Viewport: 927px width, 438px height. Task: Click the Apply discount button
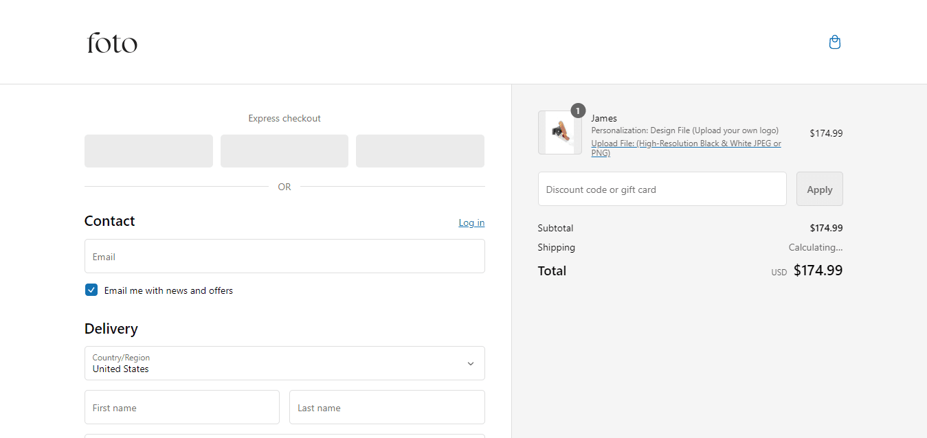[819, 189]
